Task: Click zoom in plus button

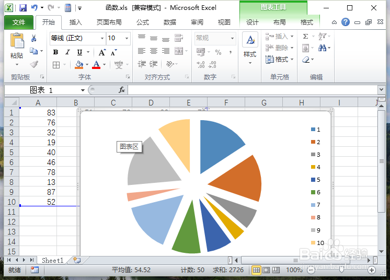Action: 372,270
